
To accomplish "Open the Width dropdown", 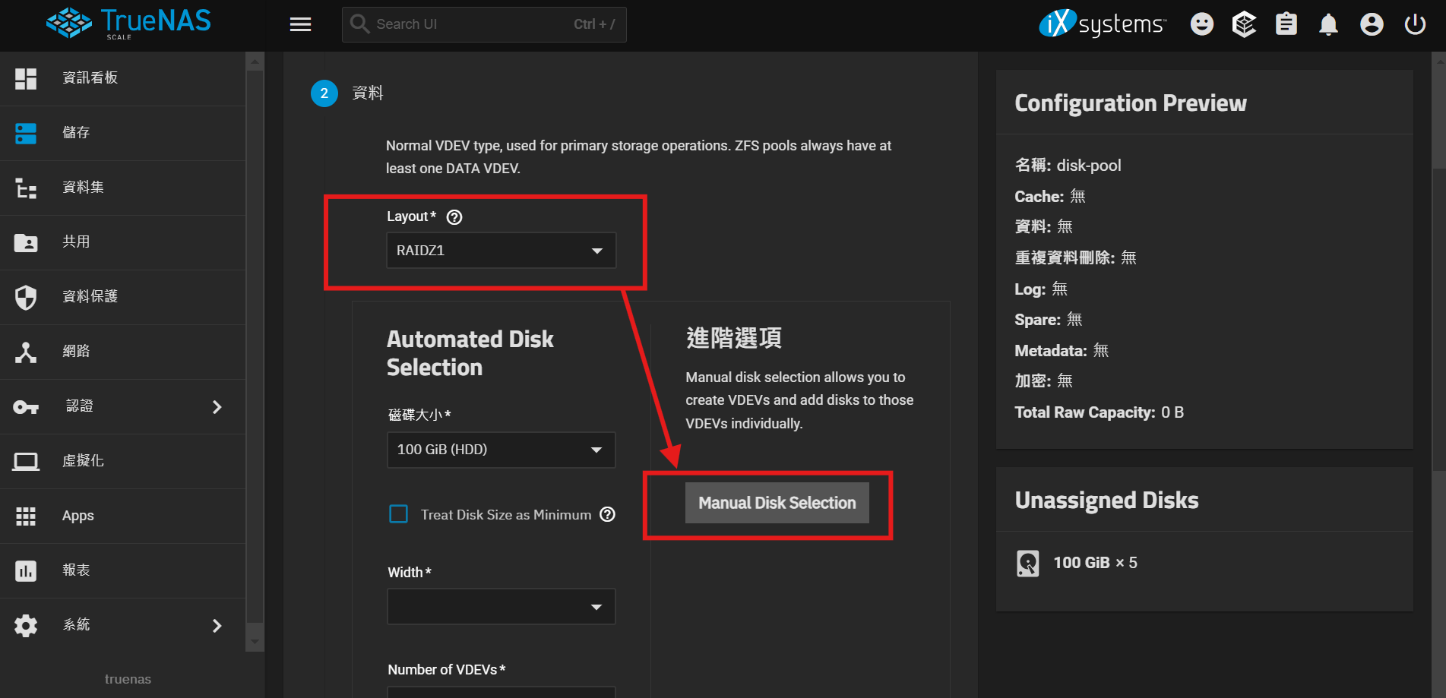I will click(x=501, y=607).
